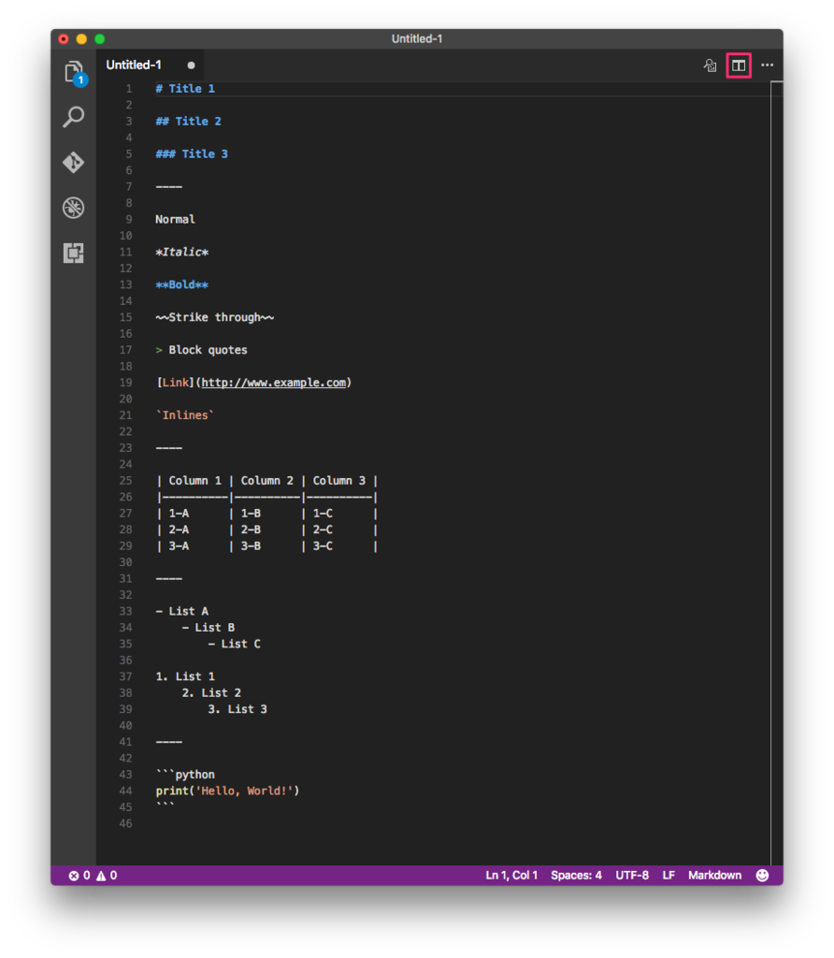Screen dimensions: 834x958
Task: Open the Search view in activity bar
Action: coord(73,117)
